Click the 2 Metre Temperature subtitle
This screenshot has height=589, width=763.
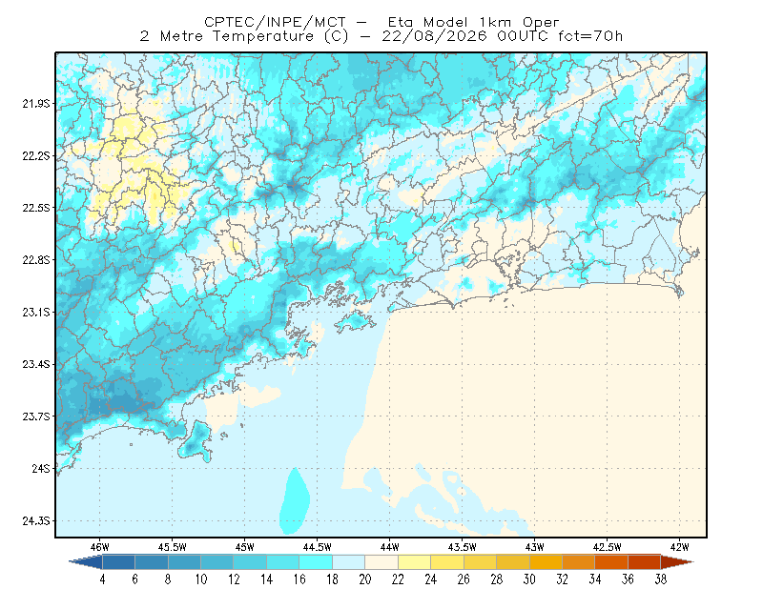pos(227,36)
